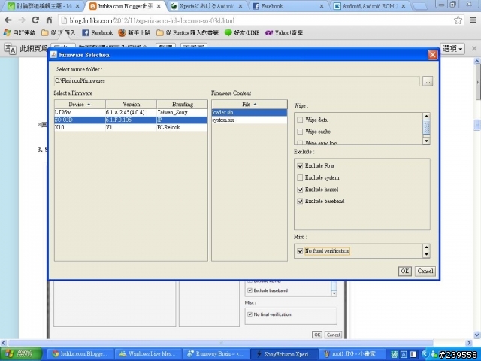Reload the page with the refresh icon
The height and width of the screenshot is (361, 481).
tap(35, 20)
